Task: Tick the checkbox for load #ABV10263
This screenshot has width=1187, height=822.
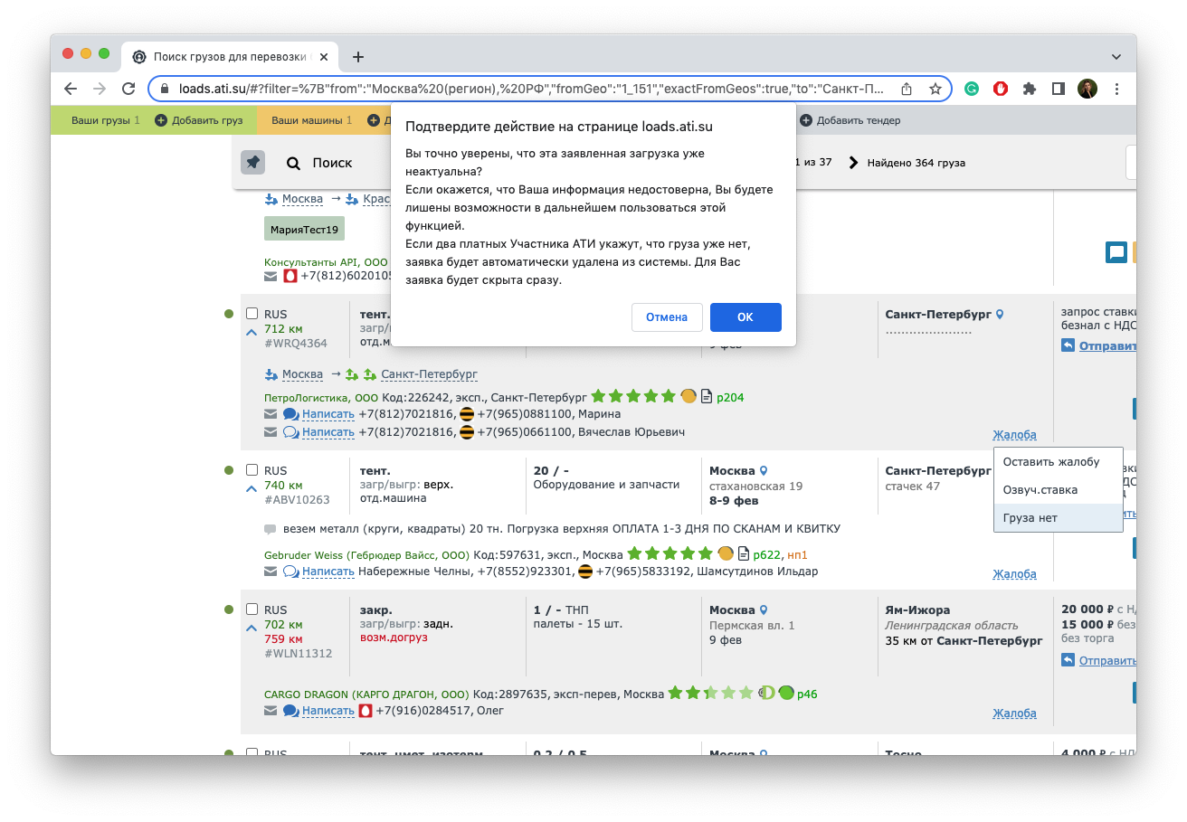Action: coord(252,470)
